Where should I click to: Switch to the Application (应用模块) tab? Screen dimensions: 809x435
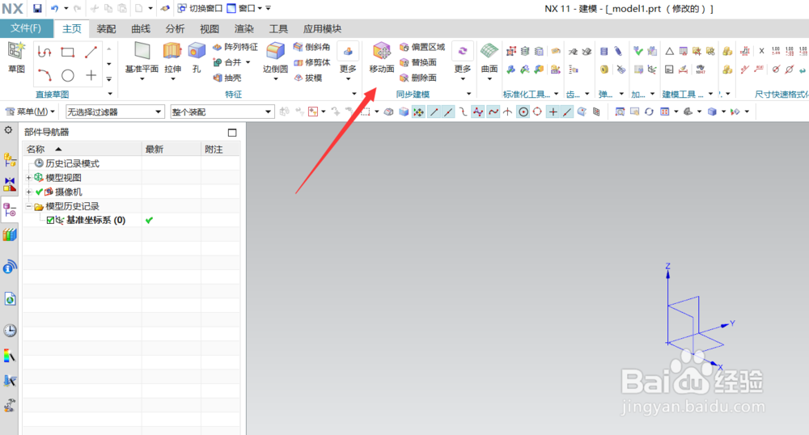pyautogui.click(x=322, y=29)
